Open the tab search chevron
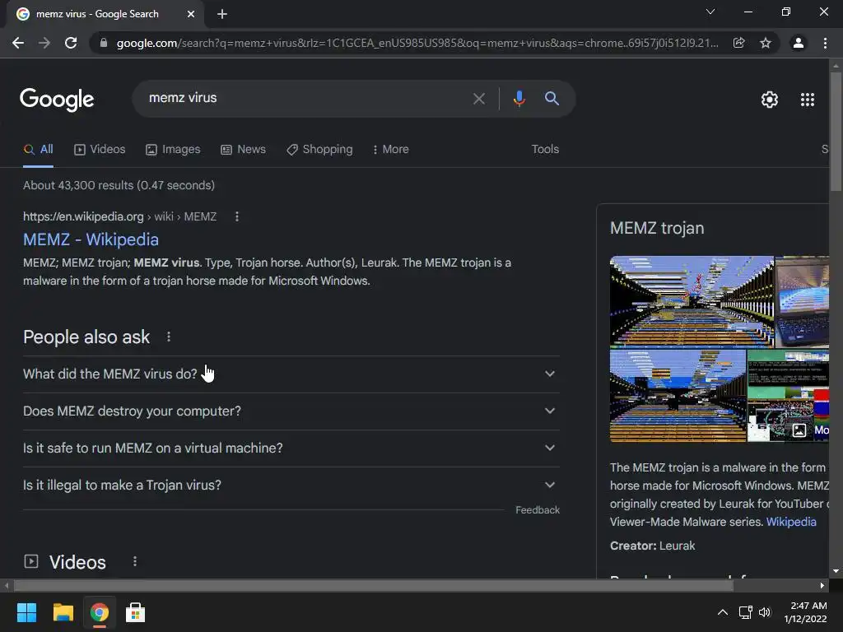Viewport: 843px width, 632px height. tap(710, 12)
